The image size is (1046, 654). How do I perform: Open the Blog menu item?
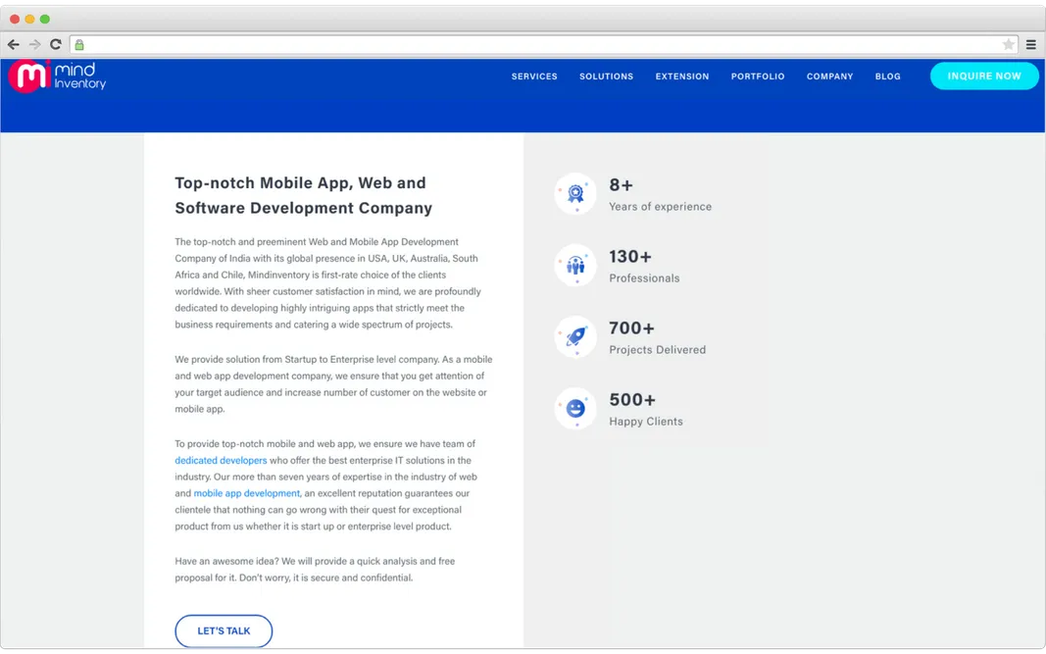[x=887, y=75]
